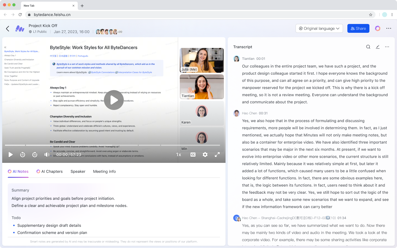Image resolution: width=397 pixels, height=248 pixels.
Task: Open the Speaker tab
Action: pyautogui.click(x=78, y=171)
